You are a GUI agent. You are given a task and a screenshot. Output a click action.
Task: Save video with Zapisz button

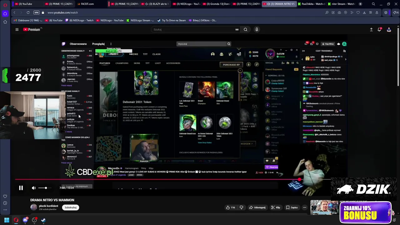[292, 207]
